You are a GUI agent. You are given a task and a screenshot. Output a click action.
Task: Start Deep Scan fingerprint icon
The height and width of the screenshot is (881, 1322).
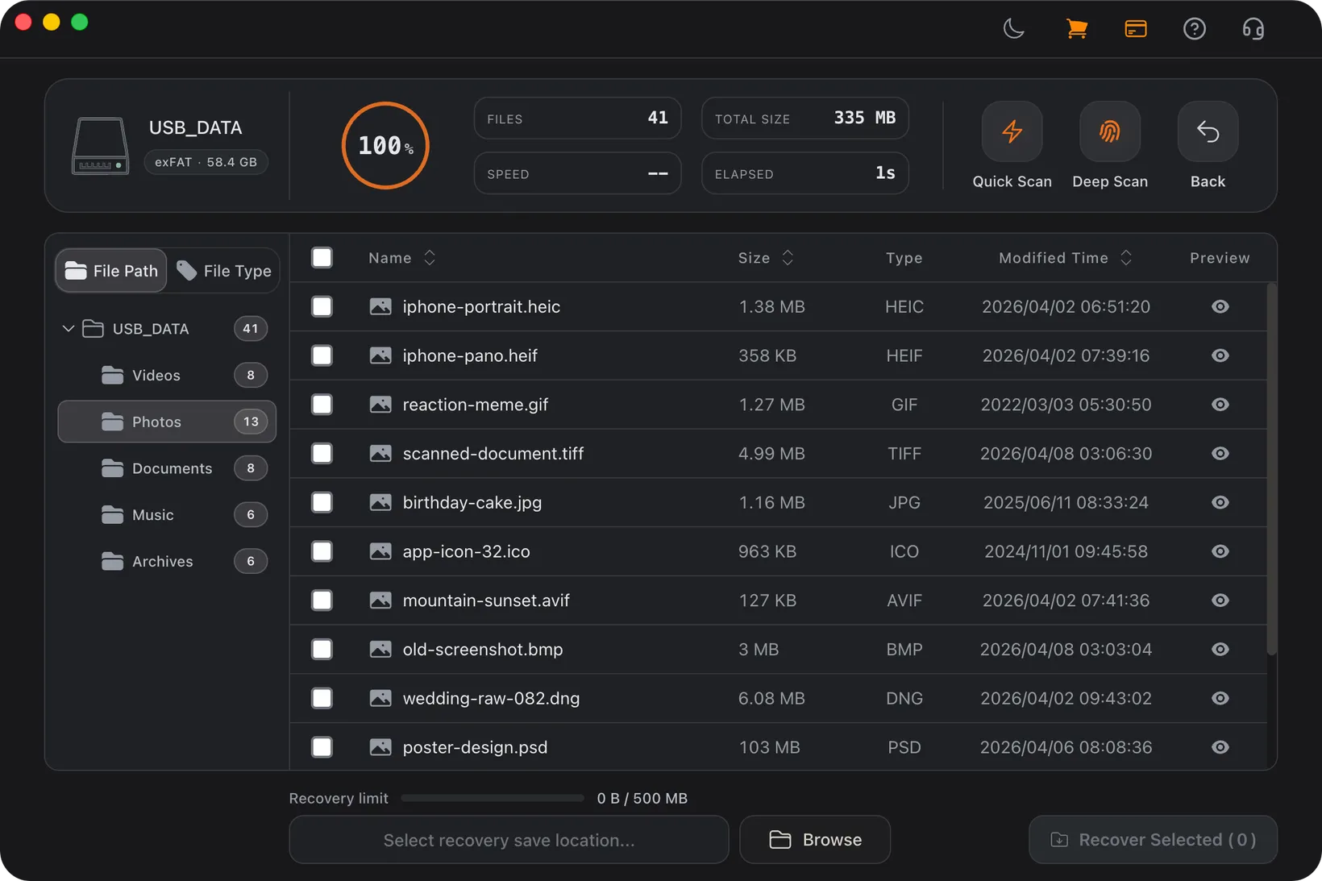pyautogui.click(x=1110, y=131)
